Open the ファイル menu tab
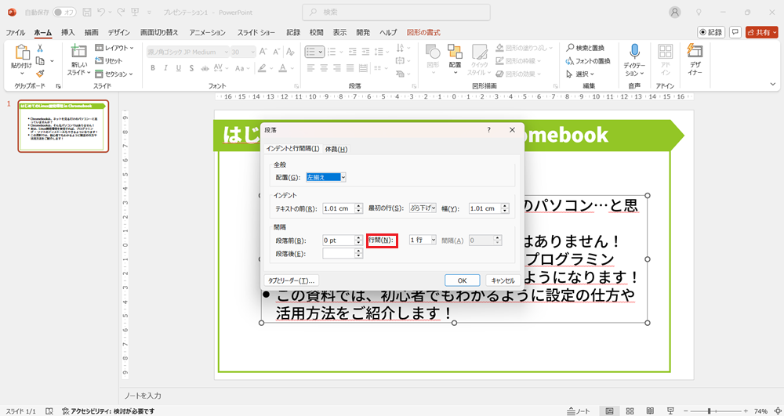This screenshot has height=416, width=784. point(16,32)
